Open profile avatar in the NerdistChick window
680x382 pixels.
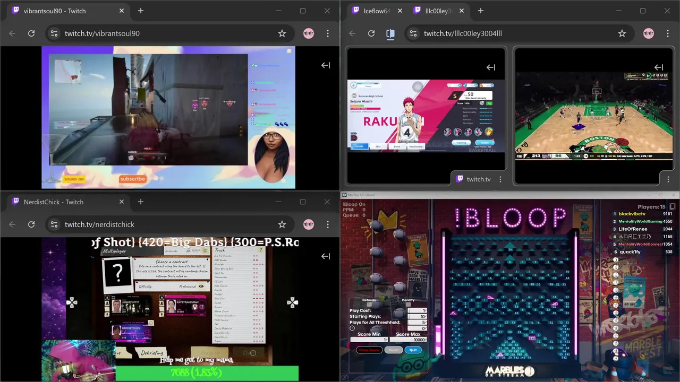pos(309,224)
